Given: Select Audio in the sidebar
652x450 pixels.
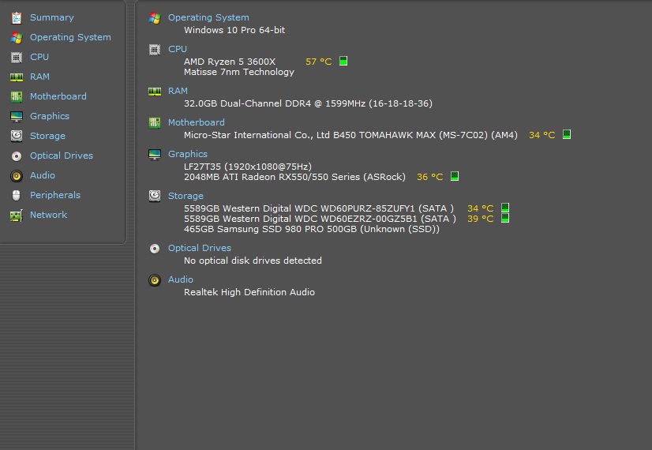Looking at the screenshot, I should click(43, 175).
